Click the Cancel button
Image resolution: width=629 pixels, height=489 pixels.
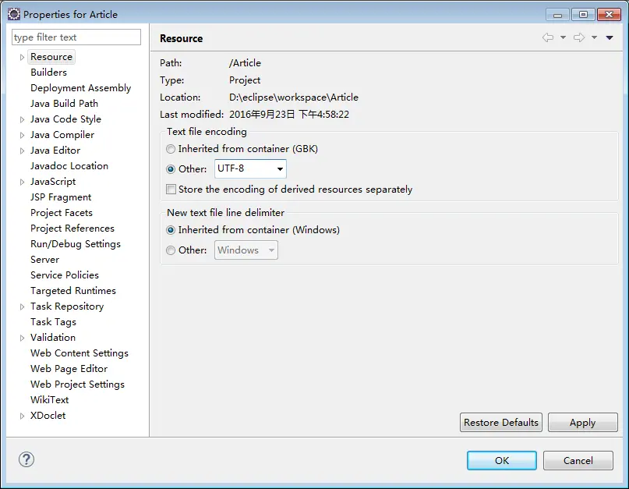[x=578, y=460]
